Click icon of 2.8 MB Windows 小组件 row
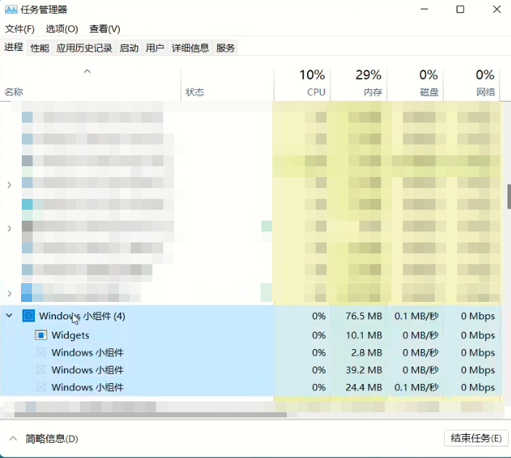Screen dimensions: 511x458 (x=41, y=352)
